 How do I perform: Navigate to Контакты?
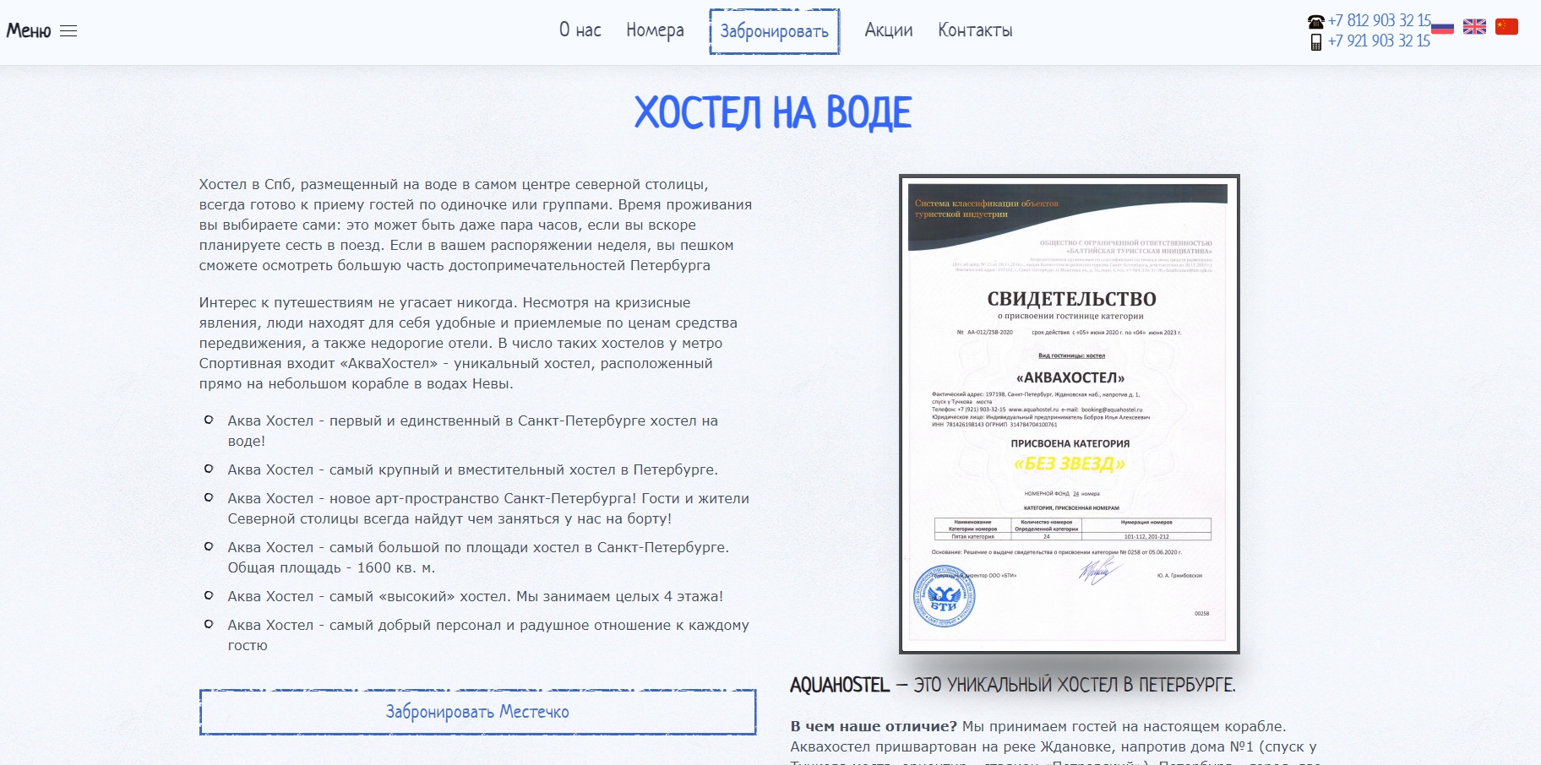pyautogui.click(x=975, y=30)
